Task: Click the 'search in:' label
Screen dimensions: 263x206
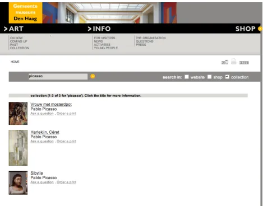Action: [x=172, y=77]
